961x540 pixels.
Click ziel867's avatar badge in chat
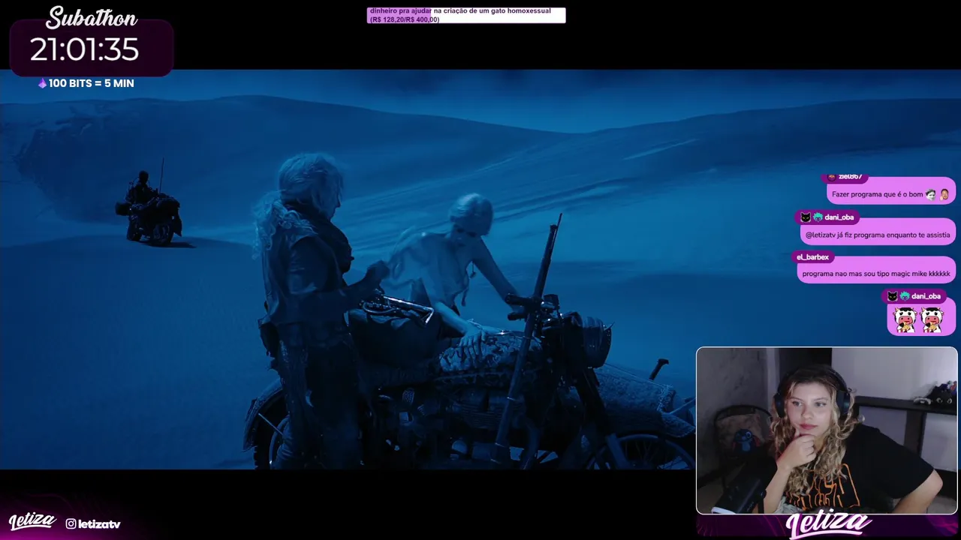pos(831,177)
